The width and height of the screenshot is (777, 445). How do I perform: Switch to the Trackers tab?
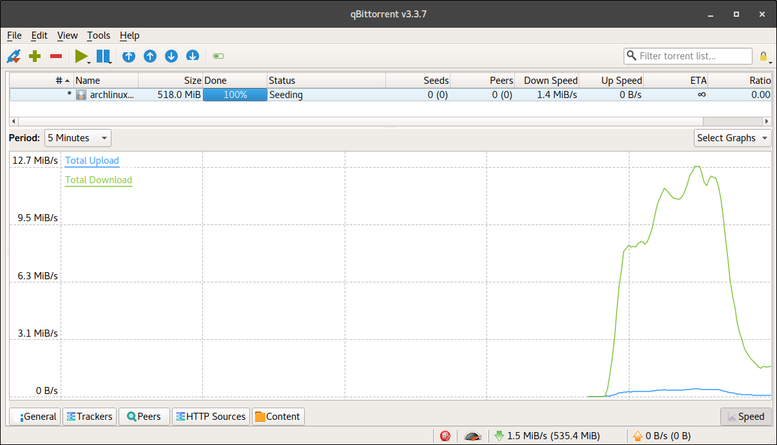[x=89, y=416]
